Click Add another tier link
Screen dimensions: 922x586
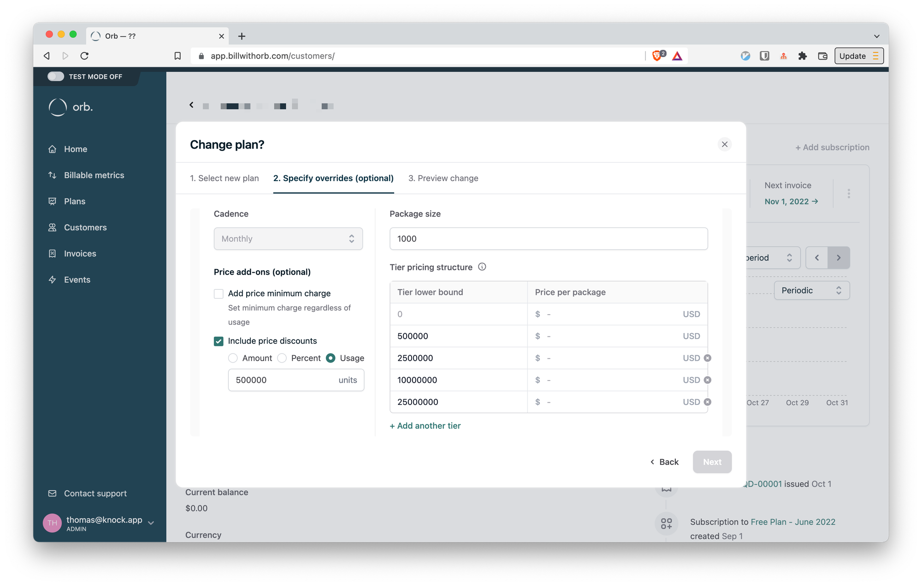(x=425, y=426)
